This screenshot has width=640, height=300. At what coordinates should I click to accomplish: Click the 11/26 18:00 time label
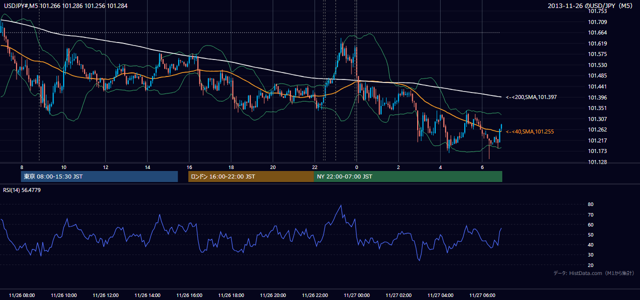pyautogui.click(x=231, y=295)
